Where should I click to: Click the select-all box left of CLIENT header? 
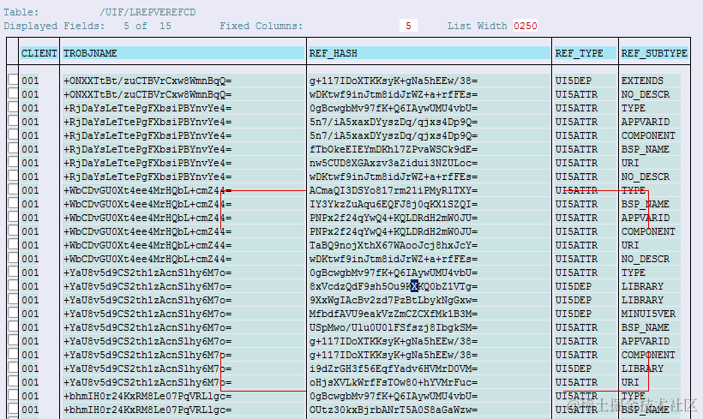coord(13,53)
